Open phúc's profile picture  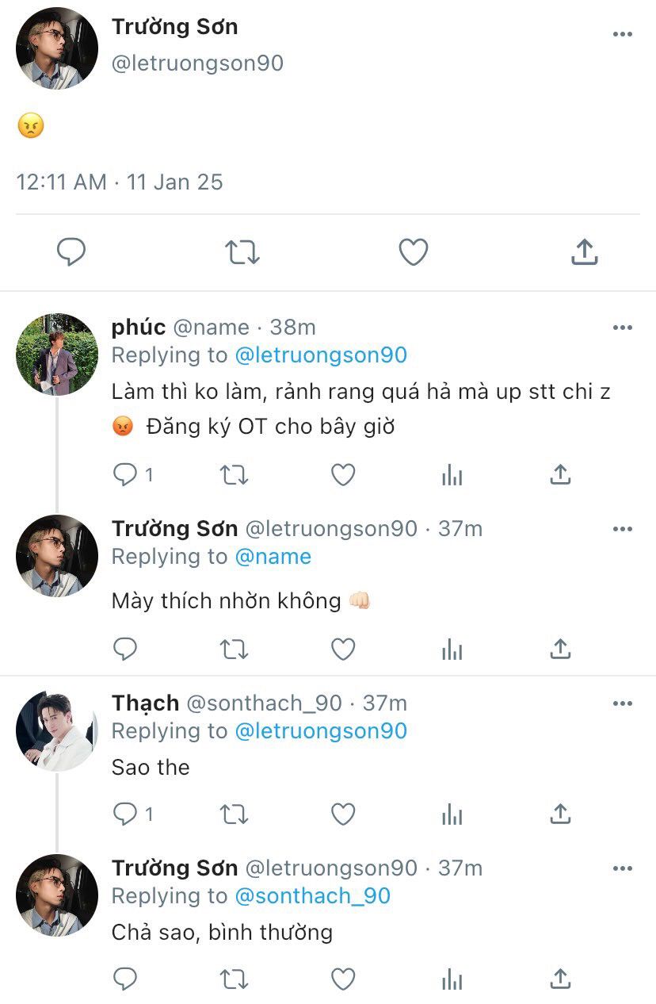coord(57,354)
